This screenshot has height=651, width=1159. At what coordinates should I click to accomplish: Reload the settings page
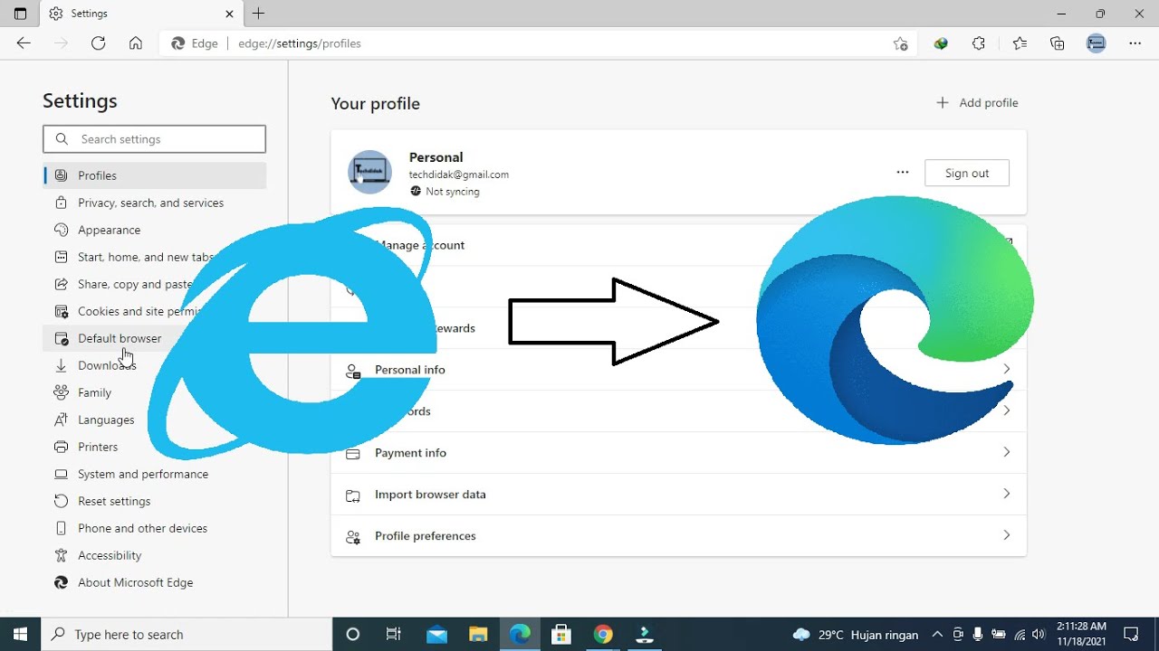(x=98, y=43)
